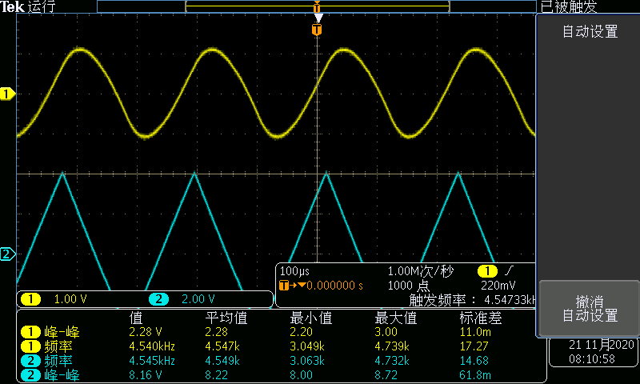
Task: Click the channel 2 scale 2.00 V
Action: pyautogui.click(x=198, y=299)
